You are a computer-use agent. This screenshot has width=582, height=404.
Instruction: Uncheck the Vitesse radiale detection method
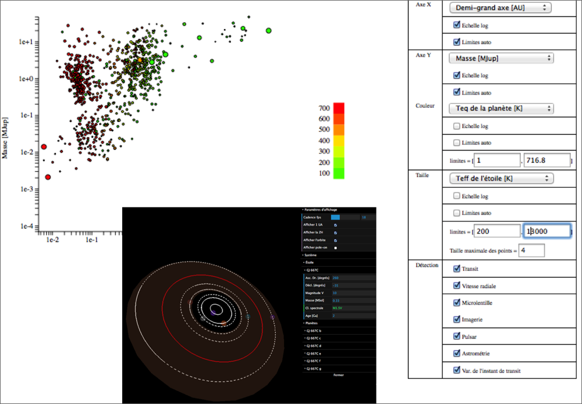457,286
